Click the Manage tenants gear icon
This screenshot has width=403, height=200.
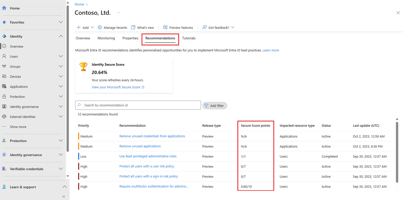(x=100, y=27)
